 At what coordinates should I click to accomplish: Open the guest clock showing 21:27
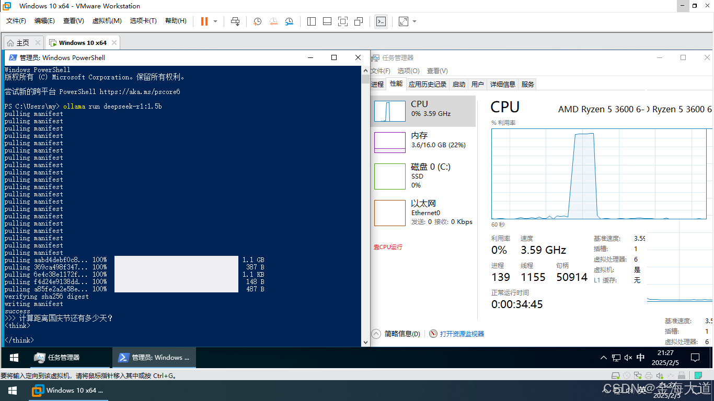pos(665,358)
